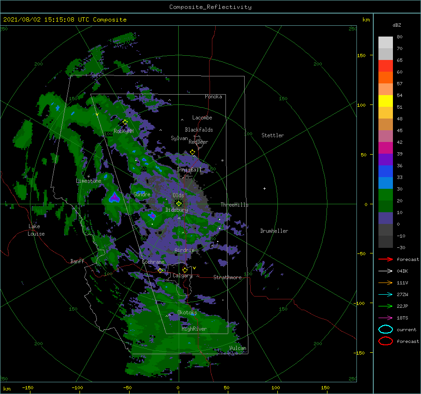Screen dimensions: 421x394
Task: Click the red forecast arrow in legend
Action: 385,259
